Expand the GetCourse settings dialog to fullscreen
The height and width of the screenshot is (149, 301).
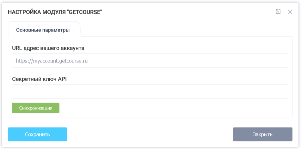[278, 12]
